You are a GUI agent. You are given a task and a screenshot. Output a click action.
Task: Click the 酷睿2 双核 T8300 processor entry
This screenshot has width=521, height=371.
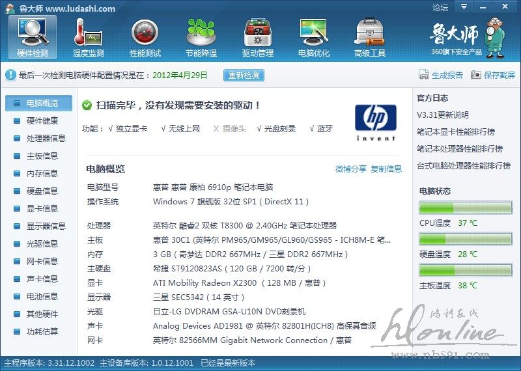tap(245, 226)
